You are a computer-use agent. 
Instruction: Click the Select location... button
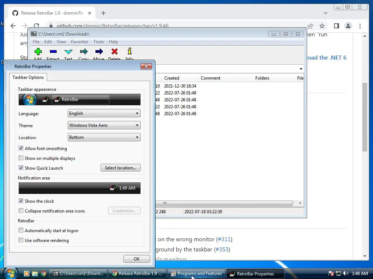pyautogui.click(x=121, y=168)
